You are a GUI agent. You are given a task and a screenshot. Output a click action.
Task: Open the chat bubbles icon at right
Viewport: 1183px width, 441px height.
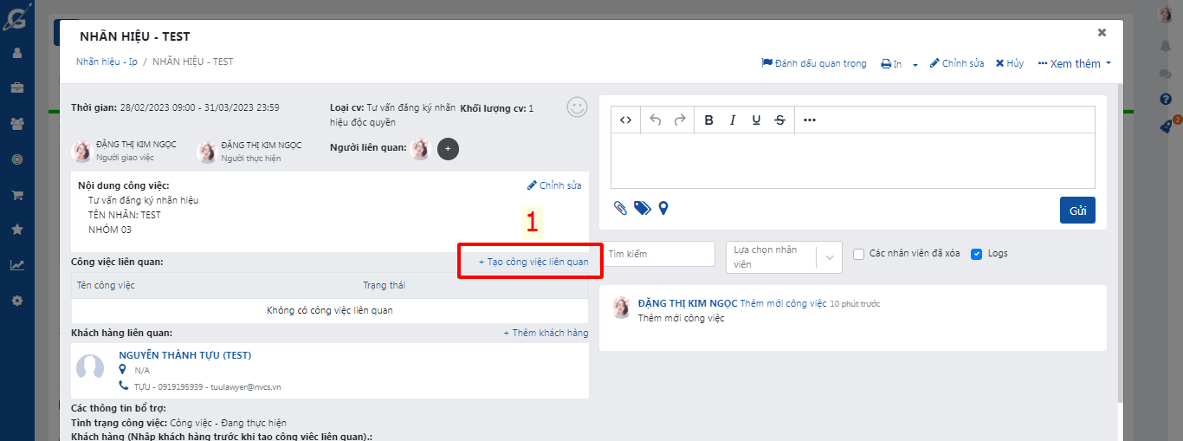click(x=1166, y=74)
